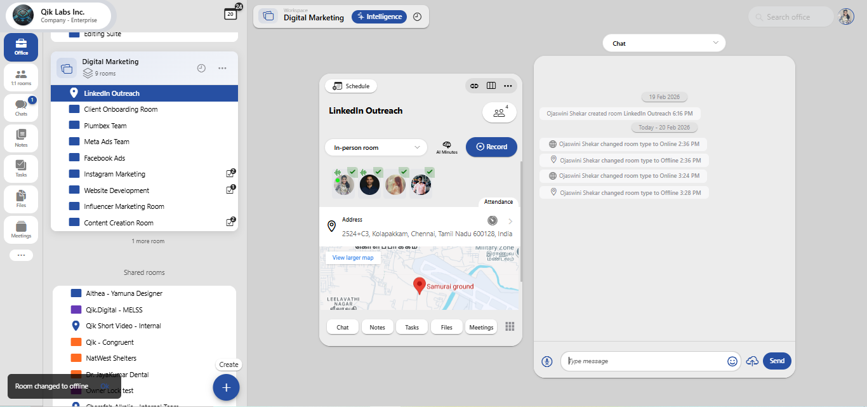The image size is (867, 407).
Task: Toggle attendance check on the first participant avatar
Action: [x=352, y=171]
